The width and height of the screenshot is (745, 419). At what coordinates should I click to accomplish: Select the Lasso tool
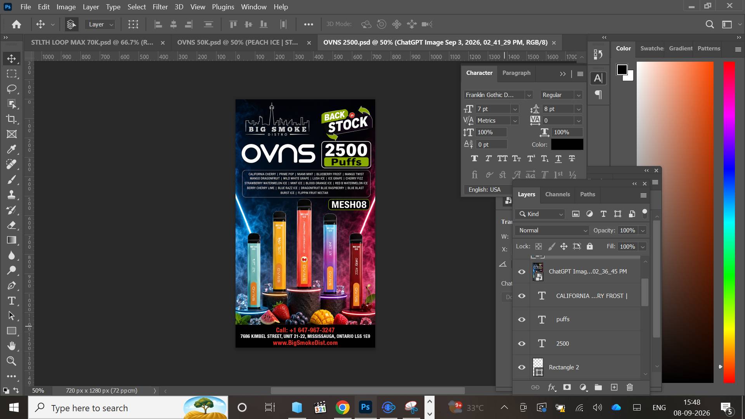pyautogui.click(x=12, y=89)
